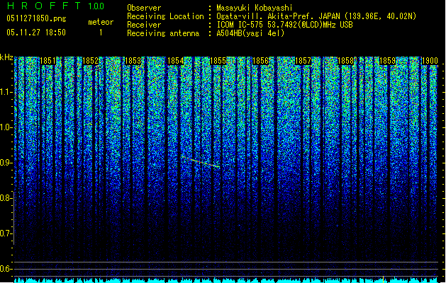Click the Receiving antenna label

(x=163, y=33)
